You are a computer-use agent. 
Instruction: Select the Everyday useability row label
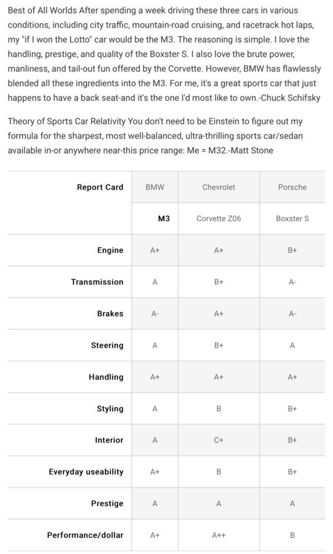tap(86, 472)
